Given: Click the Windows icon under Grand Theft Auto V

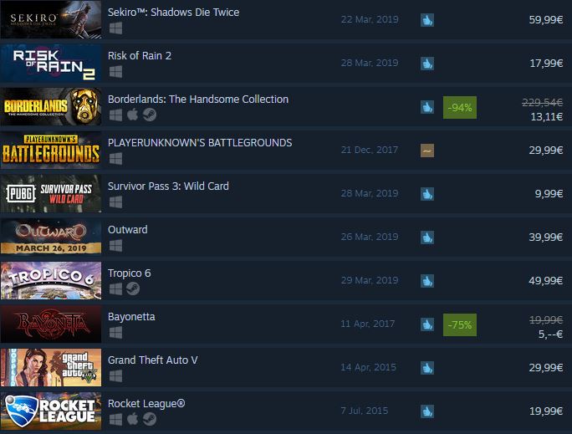Looking at the screenshot, I should (115, 376).
